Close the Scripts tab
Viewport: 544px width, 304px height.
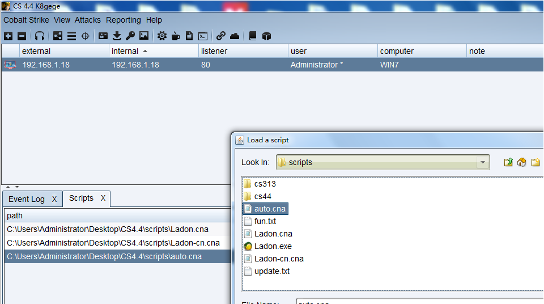103,198
